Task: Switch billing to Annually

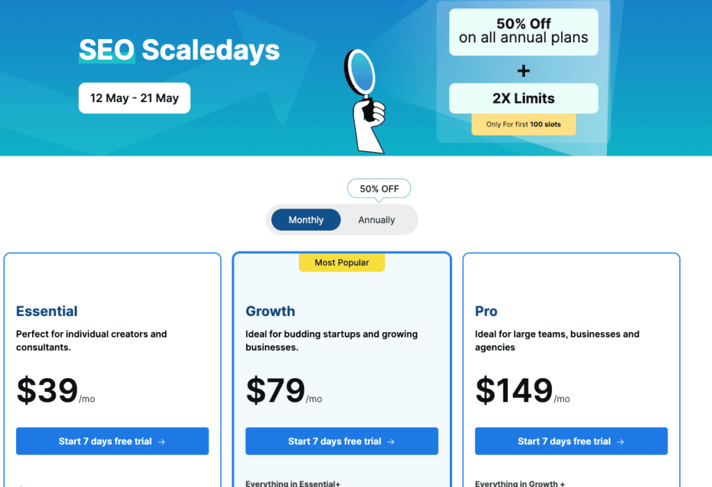Action: tap(376, 220)
